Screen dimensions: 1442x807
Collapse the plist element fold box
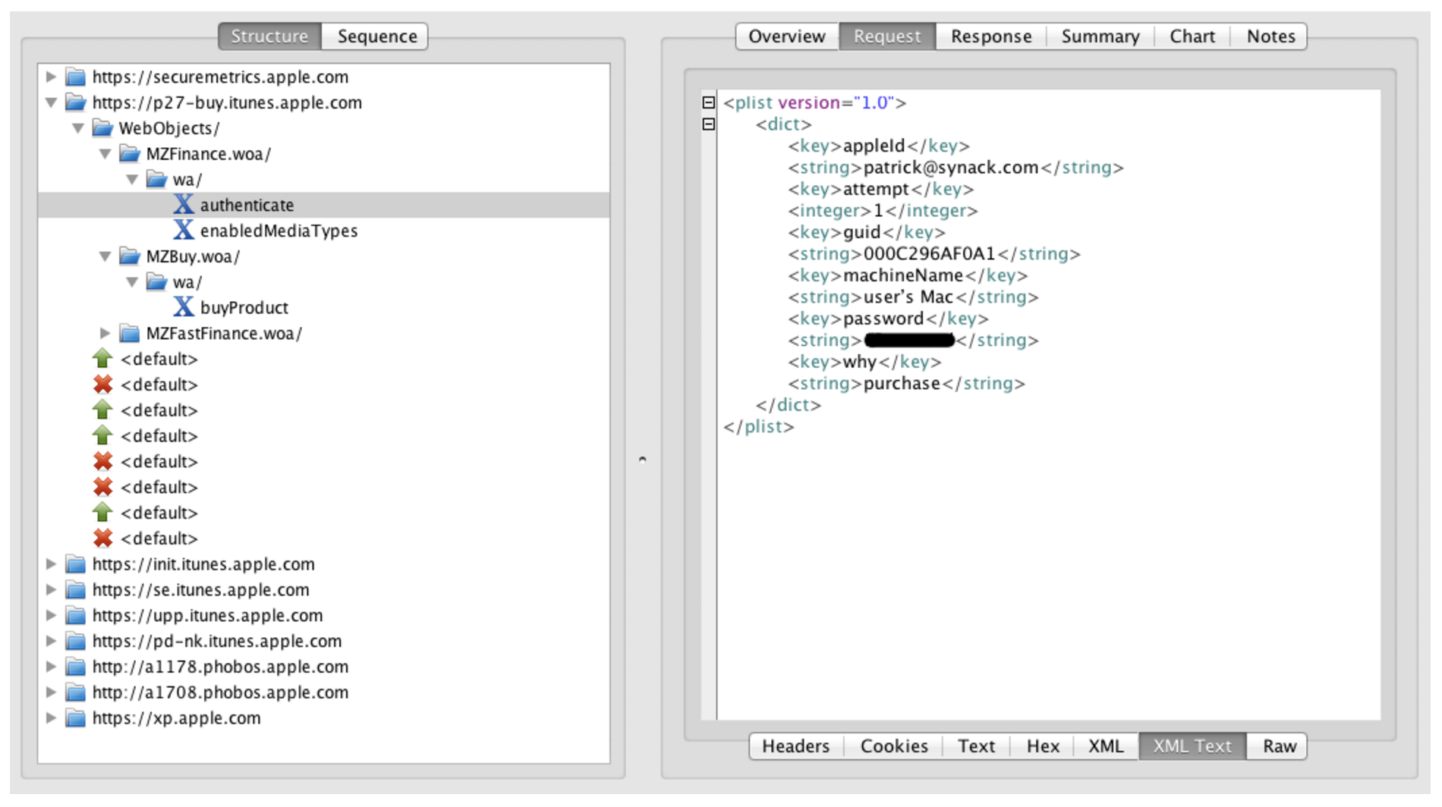pyautogui.click(x=709, y=102)
